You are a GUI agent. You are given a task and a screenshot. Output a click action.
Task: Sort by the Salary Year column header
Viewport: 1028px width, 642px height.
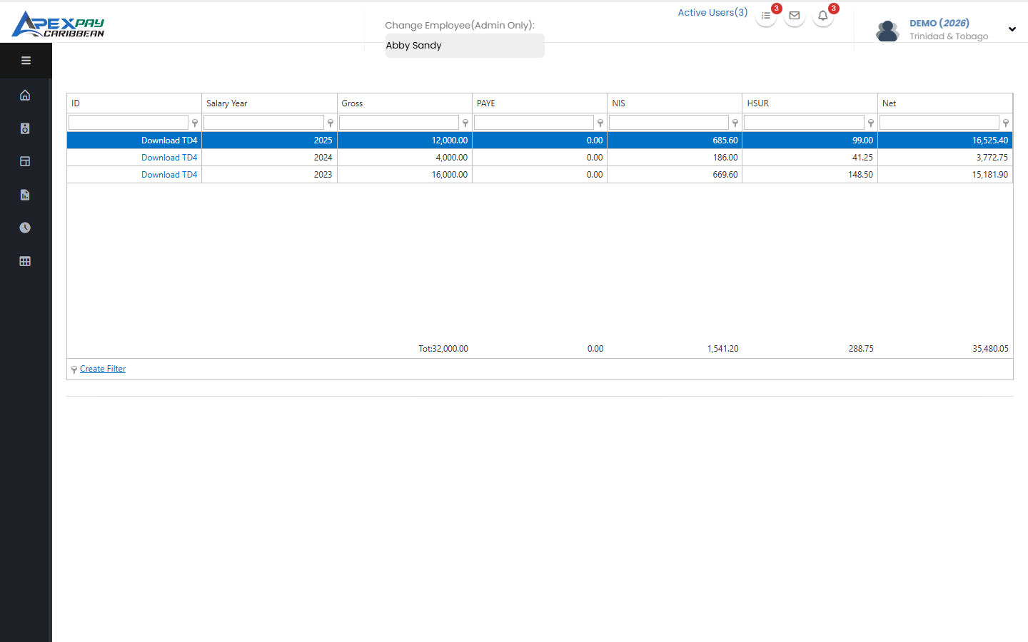269,103
